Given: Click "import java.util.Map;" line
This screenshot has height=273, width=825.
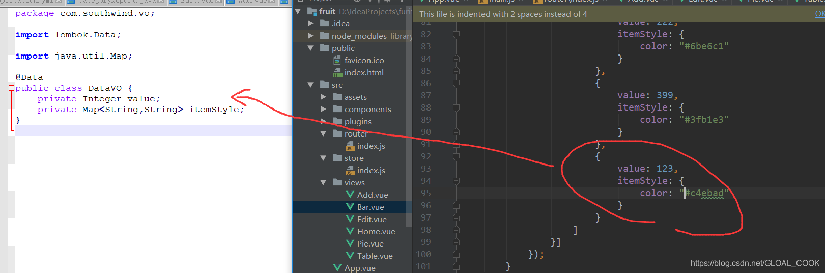Looking at the screenshot, I should tap(74, 56).
